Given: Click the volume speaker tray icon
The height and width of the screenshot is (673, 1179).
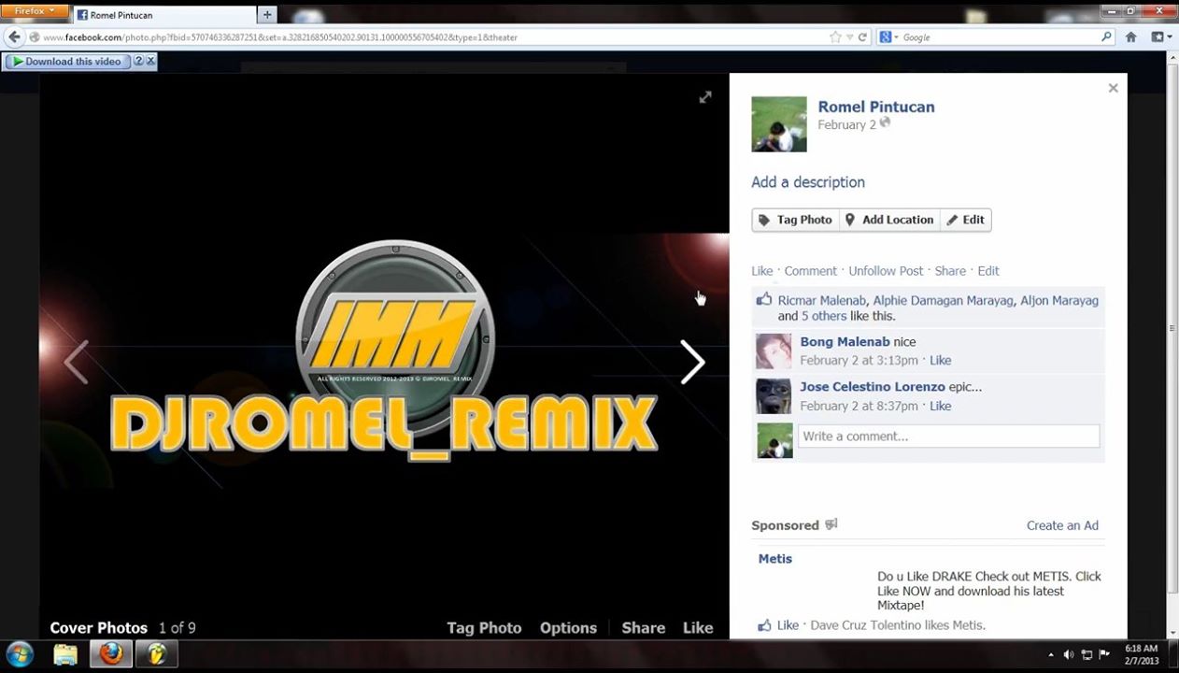Looking at the screenshot, I should click(x=1069, y=654).
